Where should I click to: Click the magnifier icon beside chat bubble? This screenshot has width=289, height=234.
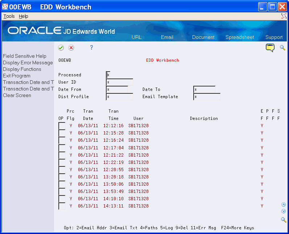[282, 48]
